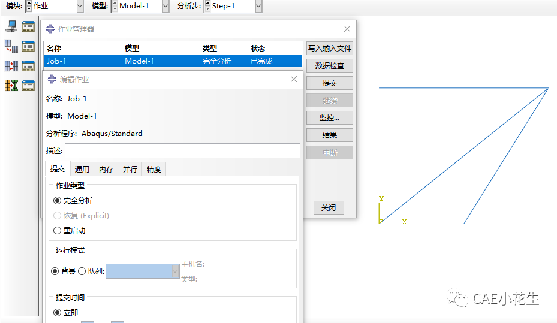The width and height of the screenshot is (557, 323).
Task: Open Optimization Process Manager icon
Action: pos(28,86)
